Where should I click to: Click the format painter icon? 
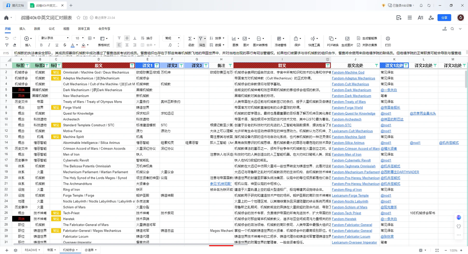click(x=7, y=45)
